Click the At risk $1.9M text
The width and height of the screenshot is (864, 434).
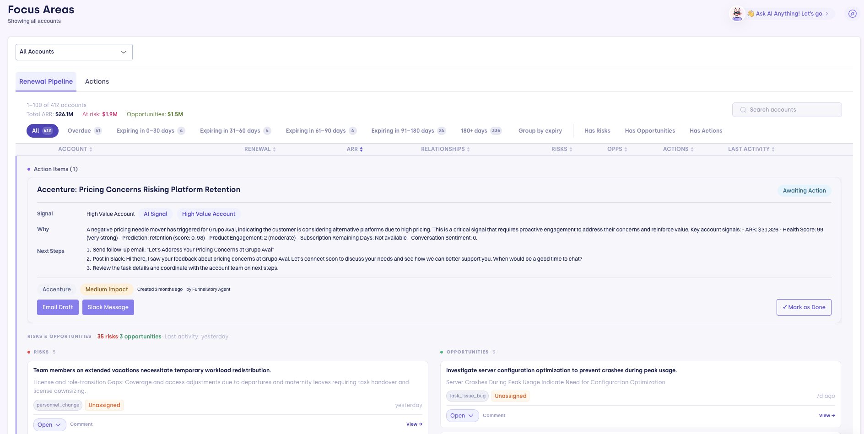pyautogui.click(x=100, y=114)
